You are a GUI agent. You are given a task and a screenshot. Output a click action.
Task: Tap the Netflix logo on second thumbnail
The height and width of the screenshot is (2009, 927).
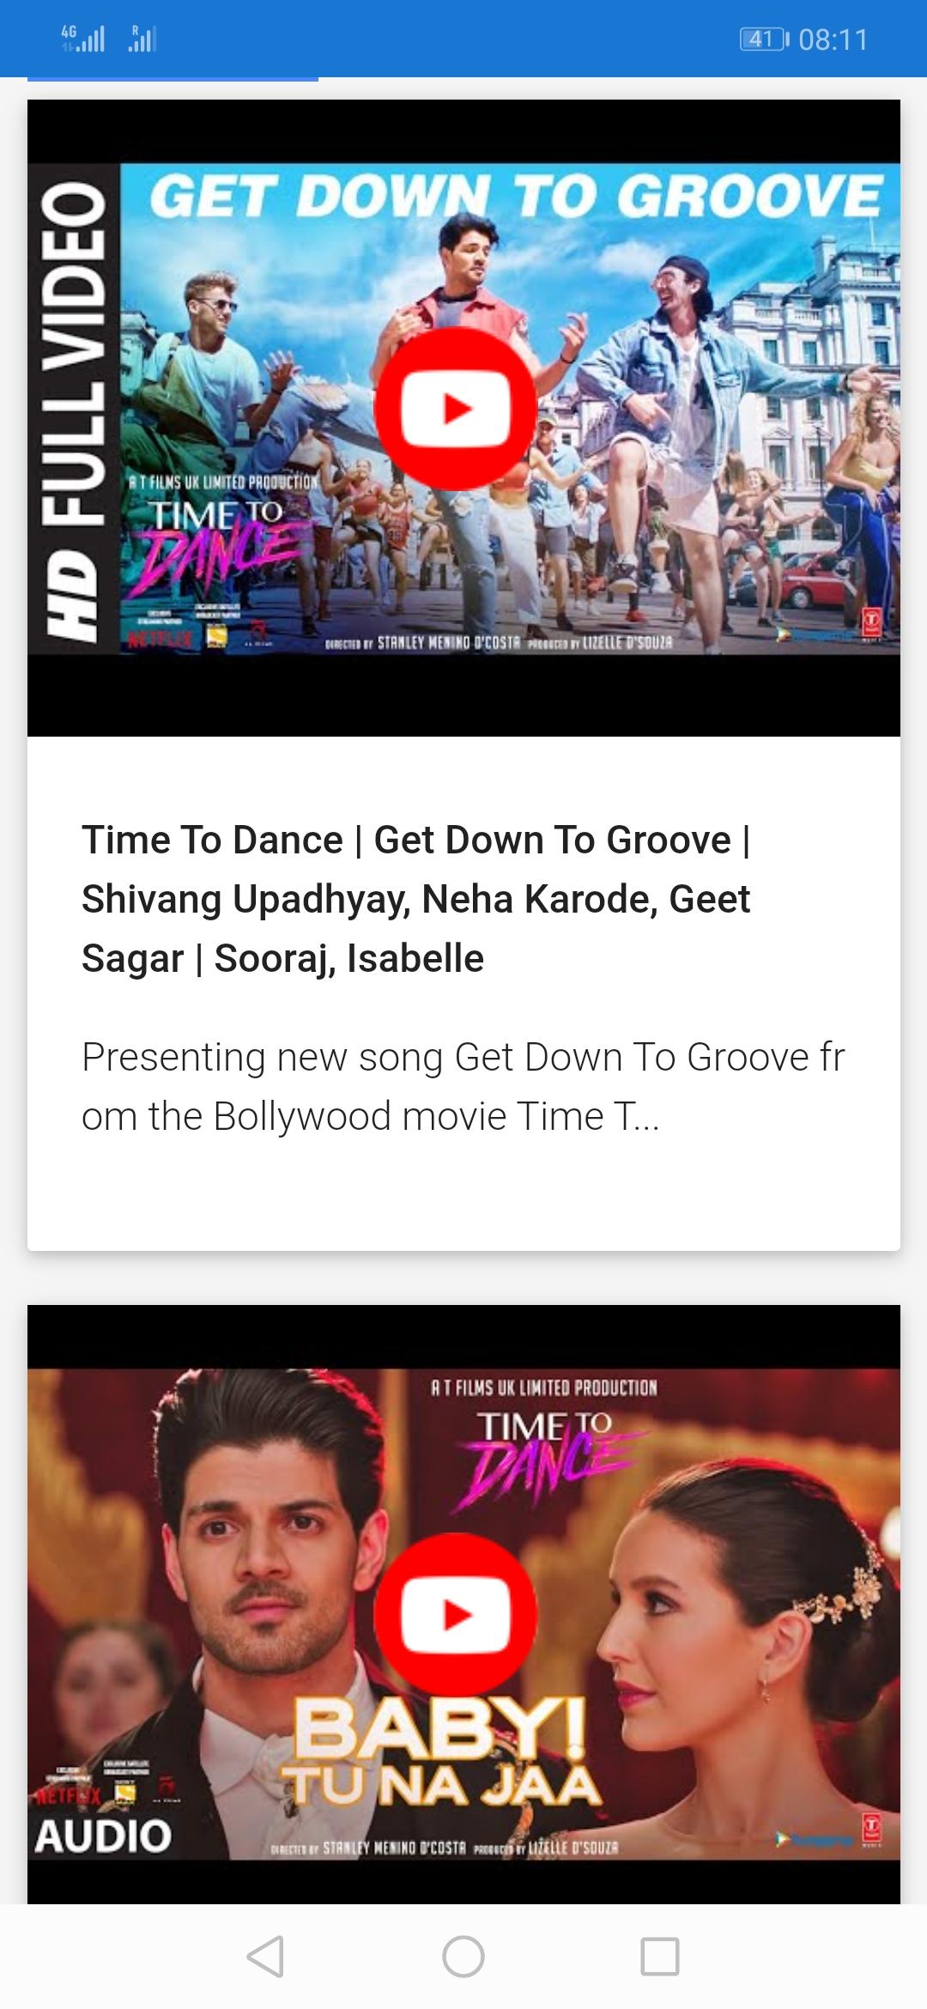[x=67, y=1794]
